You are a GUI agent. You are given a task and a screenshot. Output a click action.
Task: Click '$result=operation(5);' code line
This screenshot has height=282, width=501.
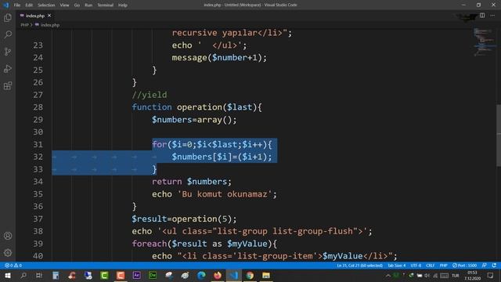click(x=185, y=219)
